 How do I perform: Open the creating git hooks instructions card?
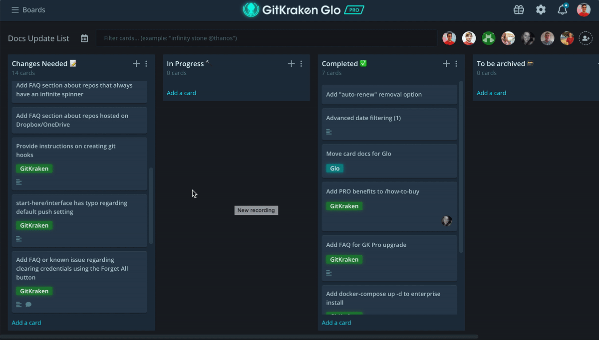tap(79, 164)
